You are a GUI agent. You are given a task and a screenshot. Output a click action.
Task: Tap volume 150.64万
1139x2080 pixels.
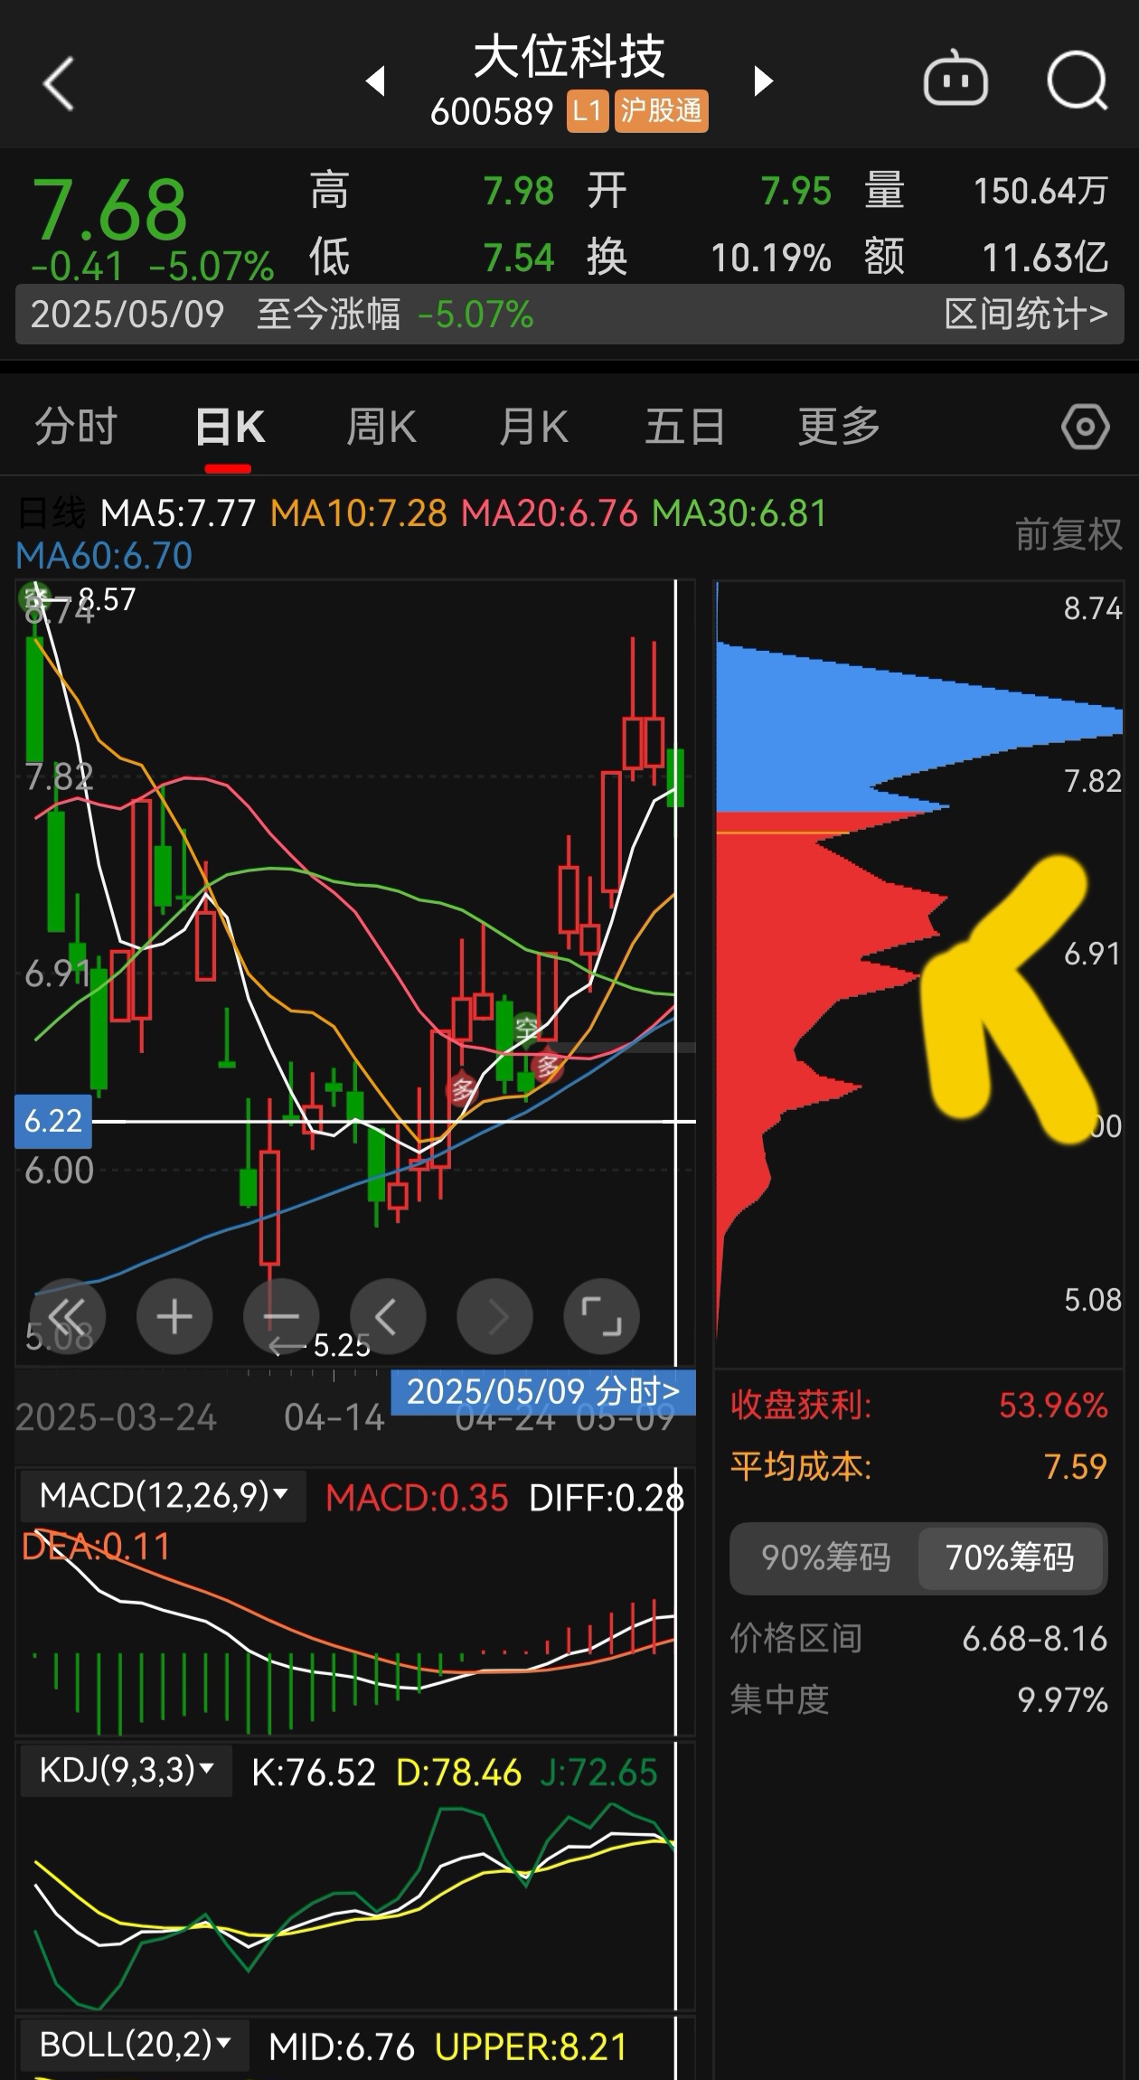tap(1040, 191)
